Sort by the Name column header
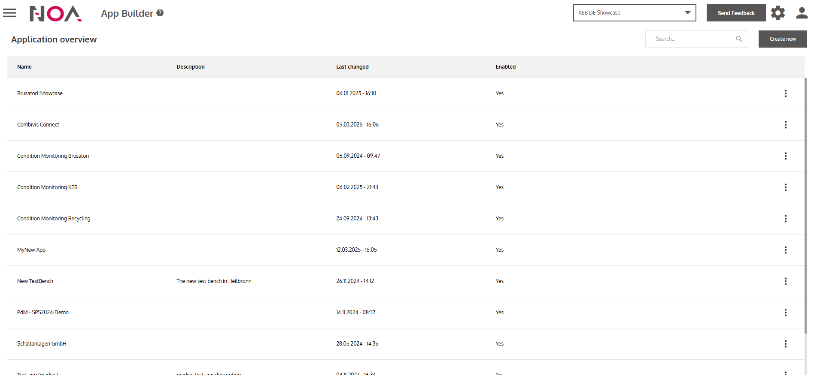The width and height of the screenshot is (814, 388). click(x=24, y=67)
